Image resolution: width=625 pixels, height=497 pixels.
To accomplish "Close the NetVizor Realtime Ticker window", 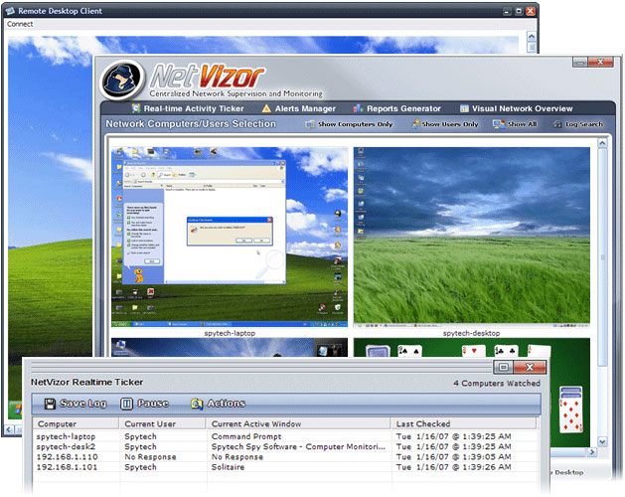I will pyautogui.click(x=530, y=367).
